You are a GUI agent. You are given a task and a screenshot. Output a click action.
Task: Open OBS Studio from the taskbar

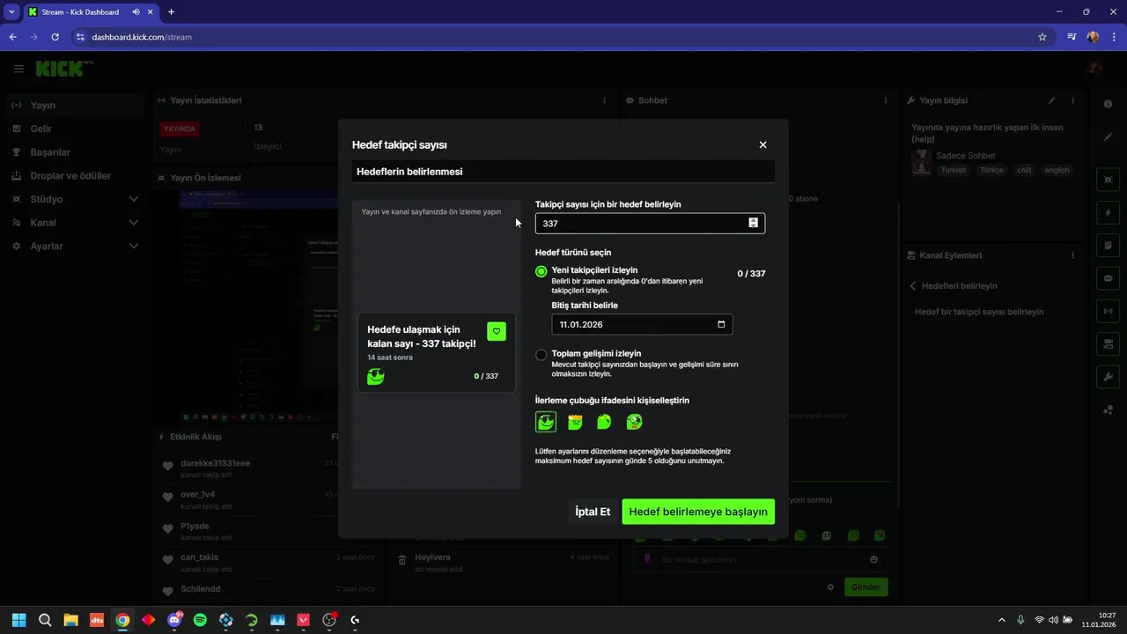click(x=329, y=620)
